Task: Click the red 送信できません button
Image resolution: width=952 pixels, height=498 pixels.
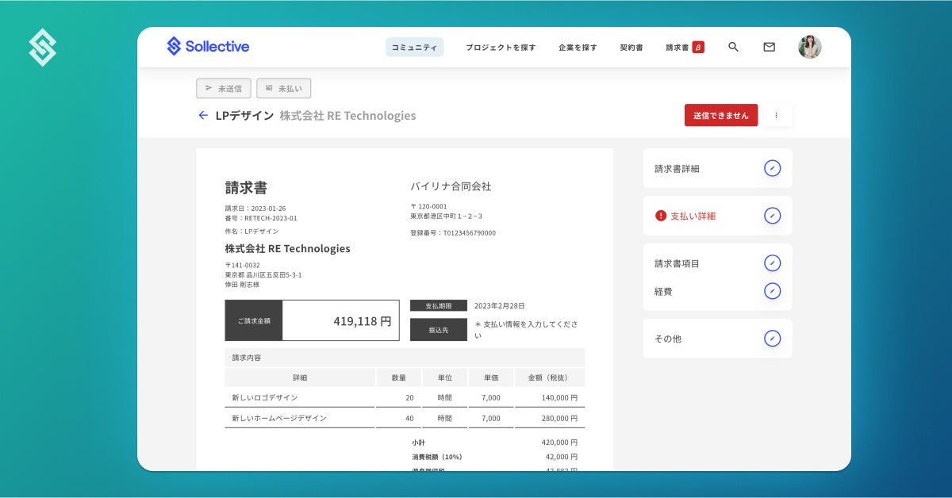Action: [721, 115]
